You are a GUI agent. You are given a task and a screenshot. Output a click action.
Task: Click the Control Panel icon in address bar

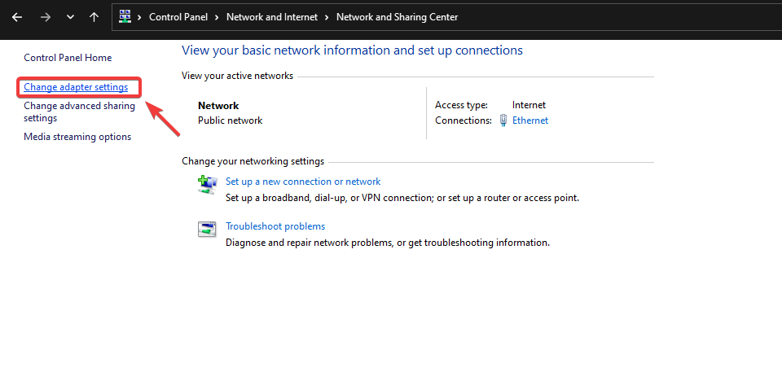[x=125, y=16]
